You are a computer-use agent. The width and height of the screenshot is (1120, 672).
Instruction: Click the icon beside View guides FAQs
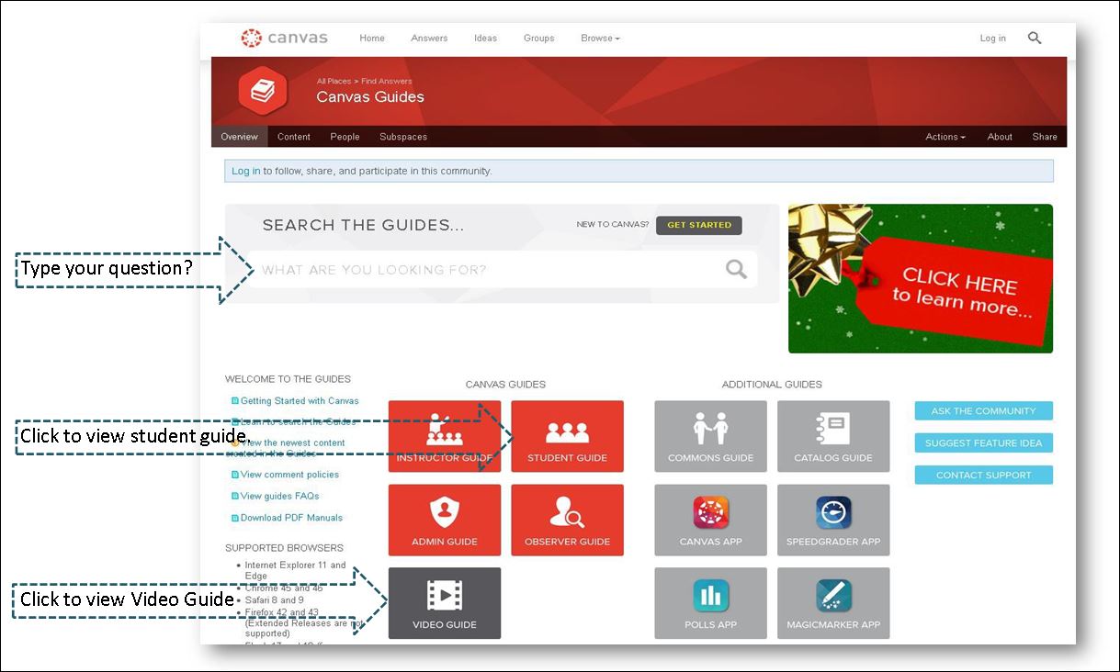point(234,497)
